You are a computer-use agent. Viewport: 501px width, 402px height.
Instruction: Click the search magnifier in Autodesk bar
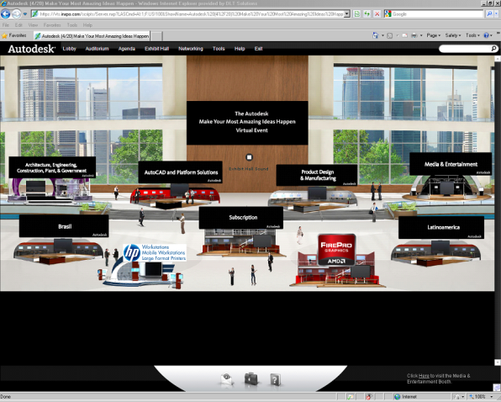(x=493, y=49)
